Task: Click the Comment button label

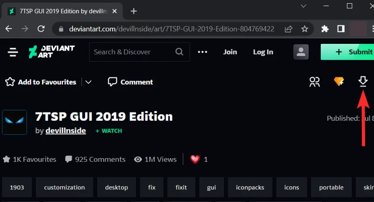Action: coord(137,82)
